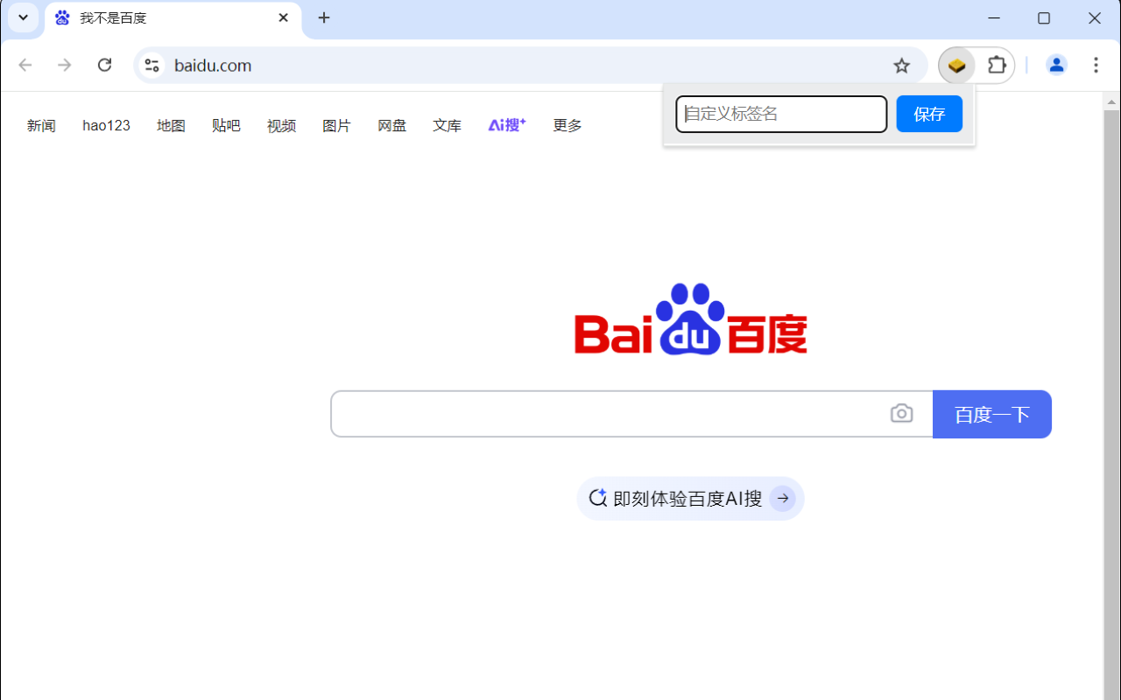Open the AI搜 link in top navigation

pos(507,125)
